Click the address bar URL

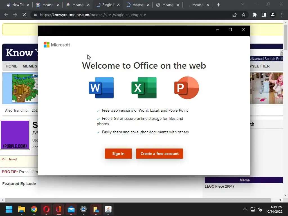(x=93, y=15)
